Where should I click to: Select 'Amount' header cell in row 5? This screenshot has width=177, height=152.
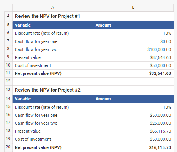[133, 25]
